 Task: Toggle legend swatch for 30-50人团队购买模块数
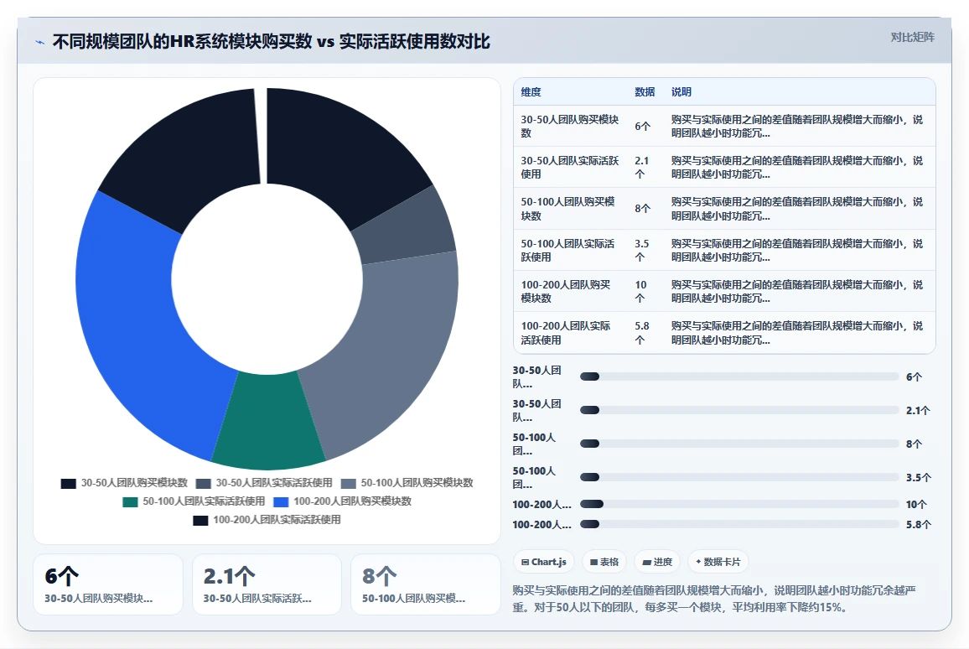pos(69,483)
